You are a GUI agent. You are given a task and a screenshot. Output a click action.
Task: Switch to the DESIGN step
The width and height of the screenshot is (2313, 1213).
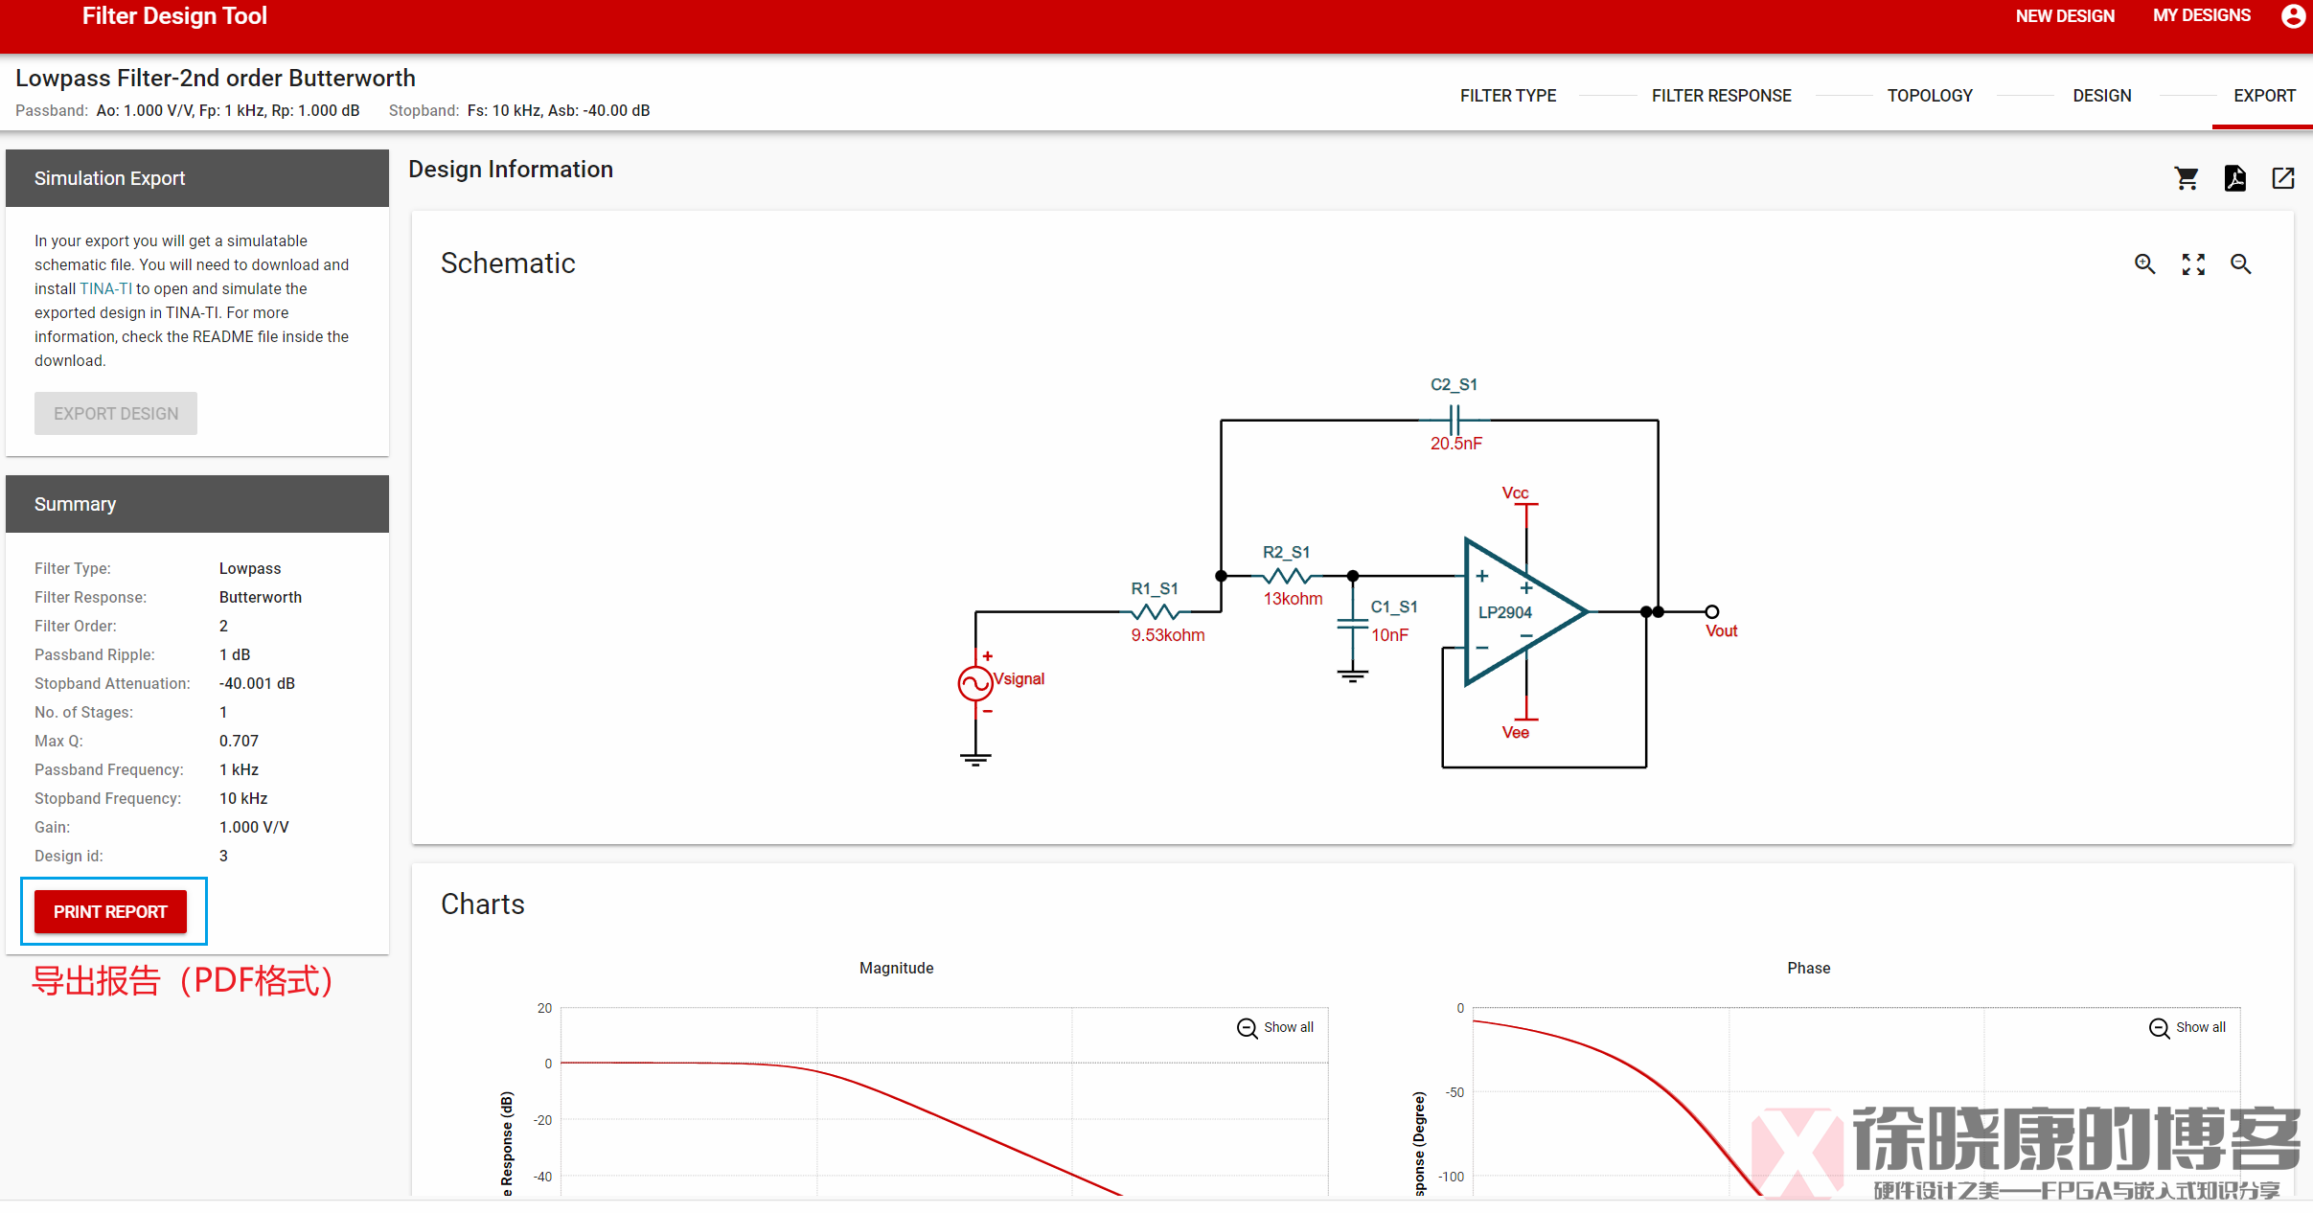click(2101, 96)
